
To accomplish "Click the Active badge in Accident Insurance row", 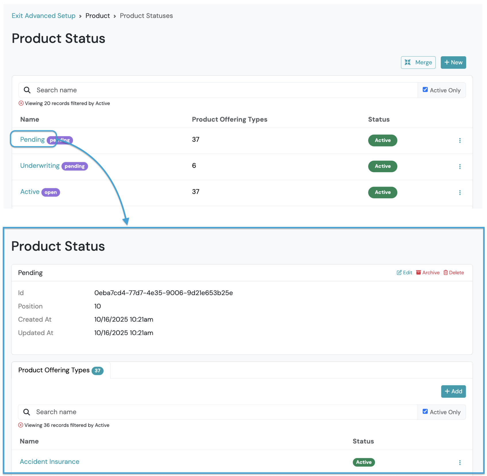I will point(364,462).
